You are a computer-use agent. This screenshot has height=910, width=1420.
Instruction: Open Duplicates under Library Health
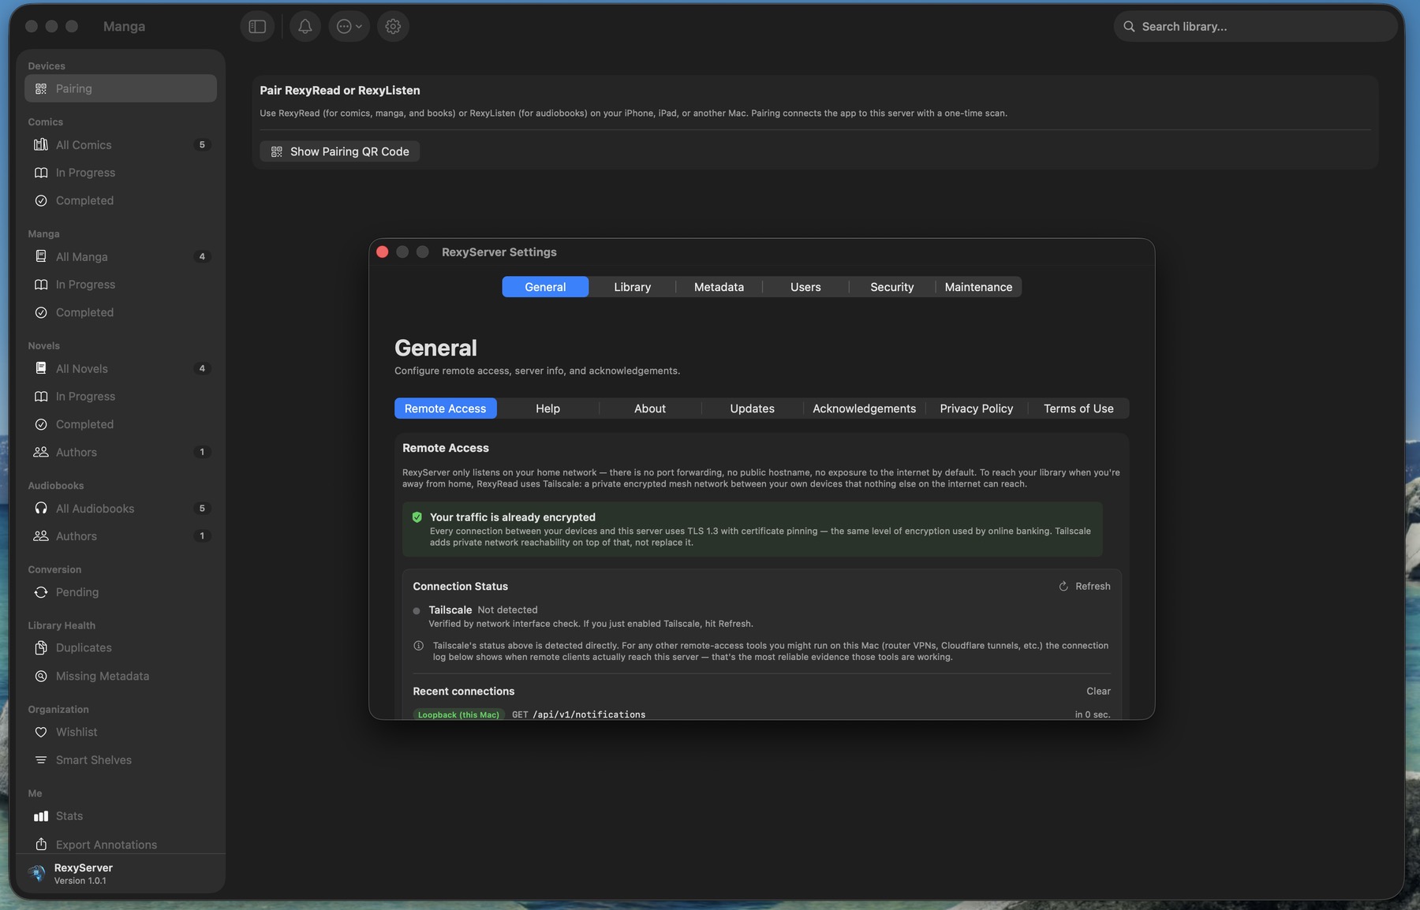click(121, 647)
